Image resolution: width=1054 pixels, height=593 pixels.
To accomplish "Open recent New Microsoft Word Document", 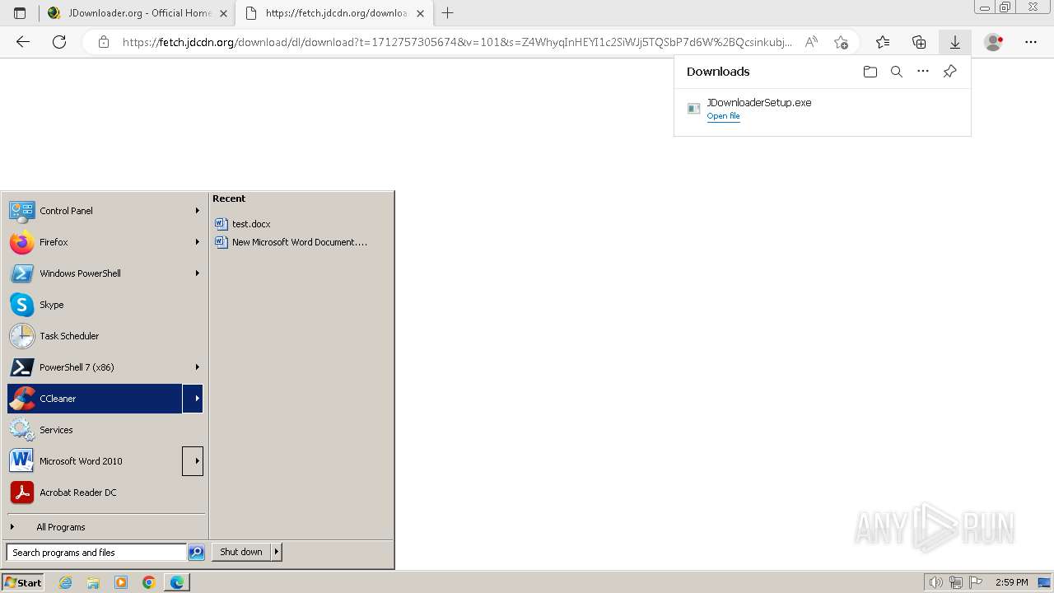I will click(x=291, y=242).
